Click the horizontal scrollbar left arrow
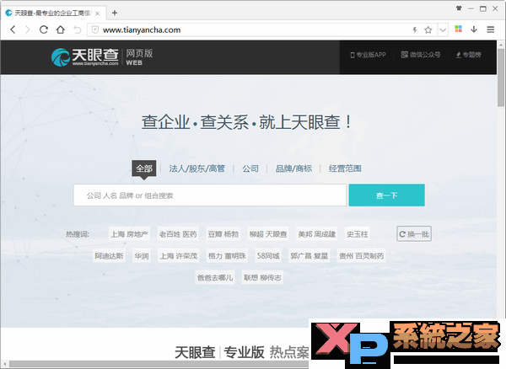 pos(4,364)
